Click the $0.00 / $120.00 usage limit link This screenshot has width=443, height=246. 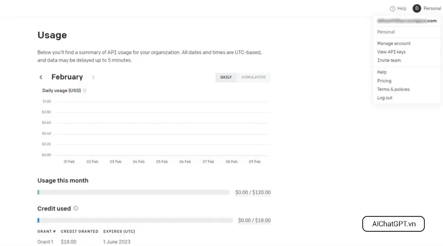click(x=253, y=192)
